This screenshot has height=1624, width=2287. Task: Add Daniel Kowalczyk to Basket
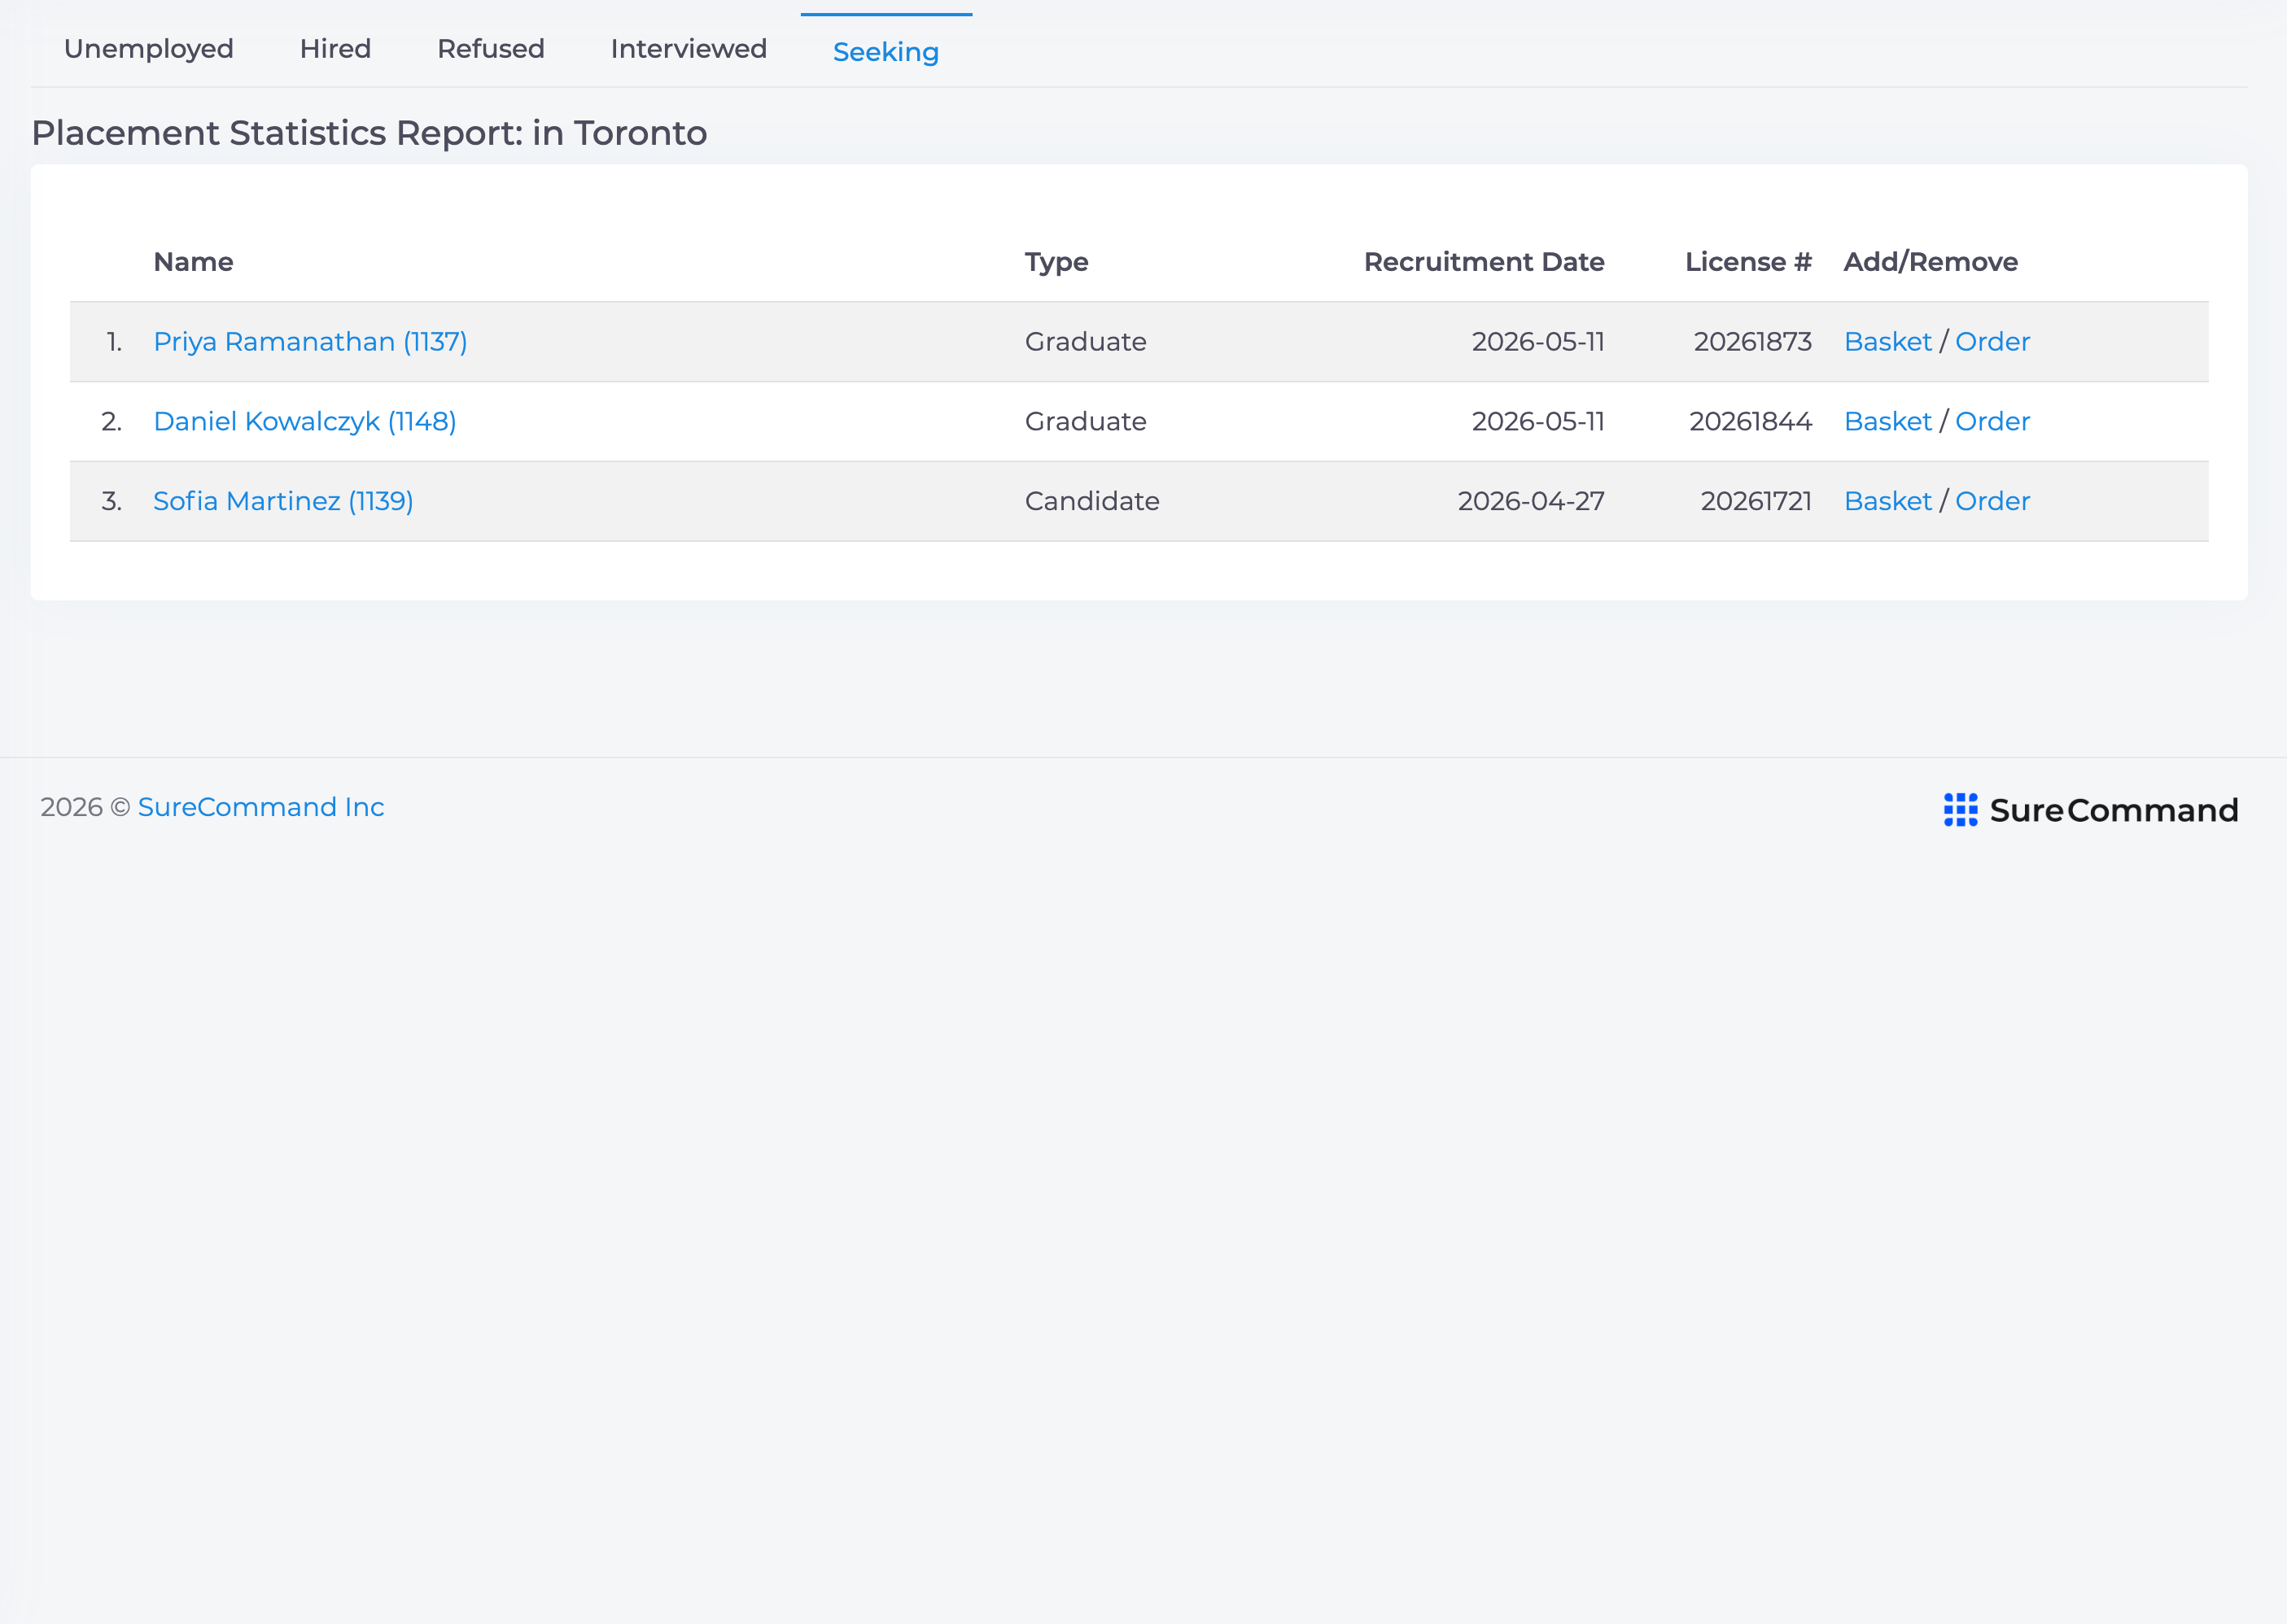coord(1888,422)
